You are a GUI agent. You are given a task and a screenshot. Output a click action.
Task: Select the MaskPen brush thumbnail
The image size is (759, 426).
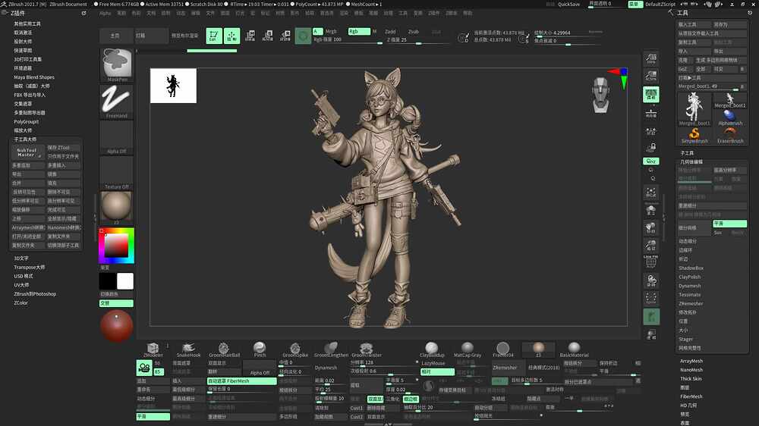tap(117, 64)
